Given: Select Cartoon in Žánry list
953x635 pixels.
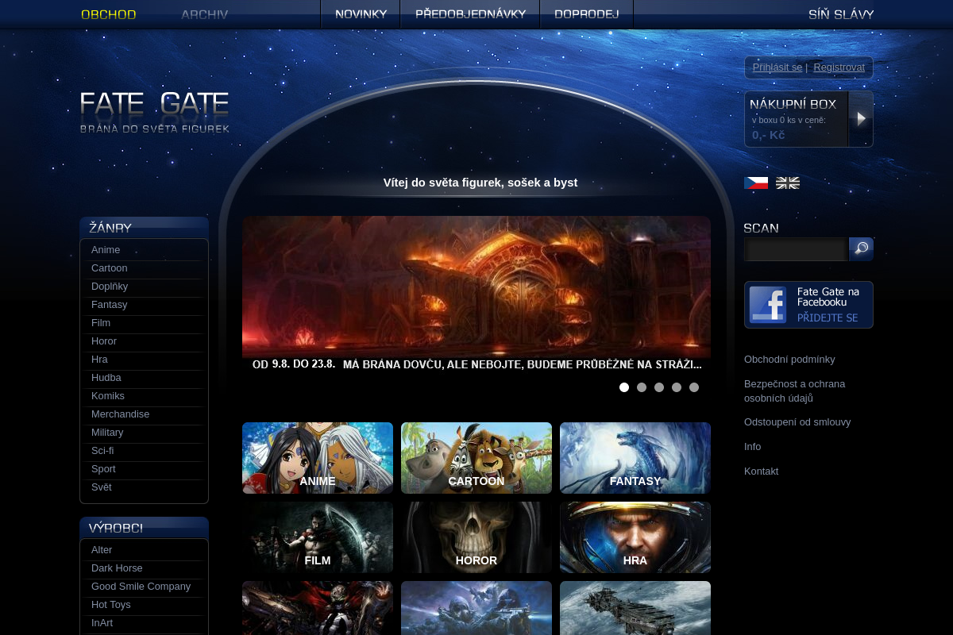Looking at the screenshot, I should click(110, 268).
